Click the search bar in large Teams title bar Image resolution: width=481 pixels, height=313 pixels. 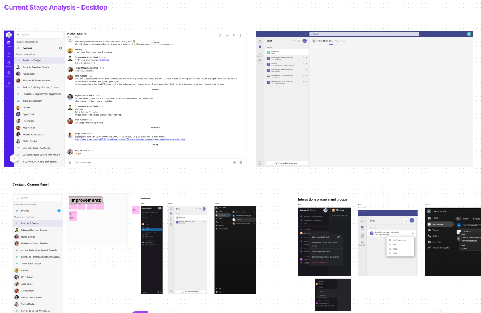pos(364,34)
